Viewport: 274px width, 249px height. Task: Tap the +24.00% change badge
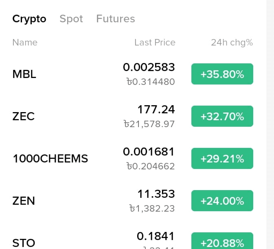tap(222, 201)
